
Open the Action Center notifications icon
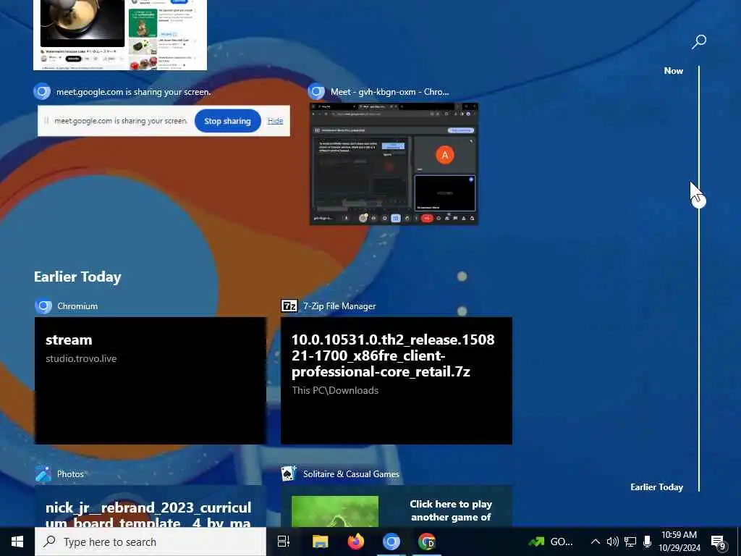(719, 543)
